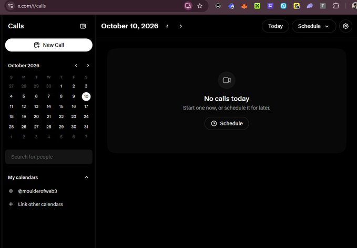
Task: Jump to Today
Action: pos(276,26)
